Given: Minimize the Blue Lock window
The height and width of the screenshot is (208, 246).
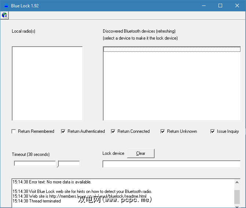Looking at the screenshot, I should click(204, 6).
